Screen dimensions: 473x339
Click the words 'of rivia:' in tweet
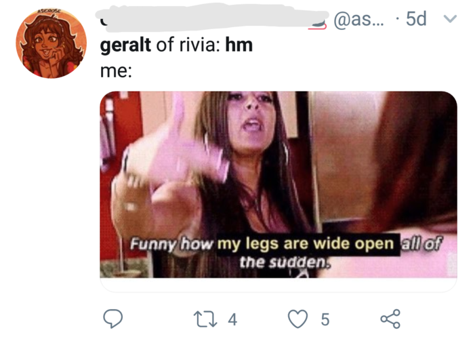pyautogui.click(x=188, y=45)
